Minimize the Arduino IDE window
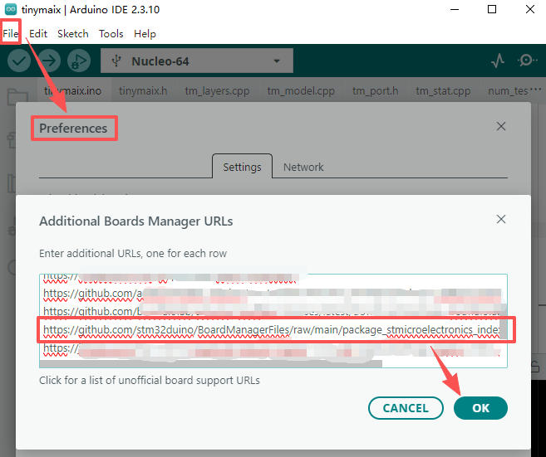The height and width of the screenshot is (457, 546). tap(455, 9)
